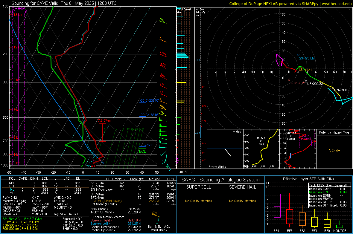Click the 'SFC-1km' kinematics row
This screenshot has height=234, width=353.
point(133,183)
